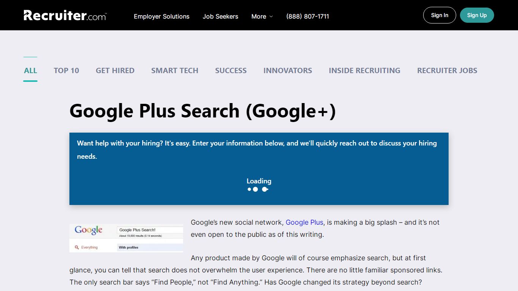Screen dimensions: 518x291
Task: Click the article title Google Plus Search (Google+)
Action: coord(203,111)
